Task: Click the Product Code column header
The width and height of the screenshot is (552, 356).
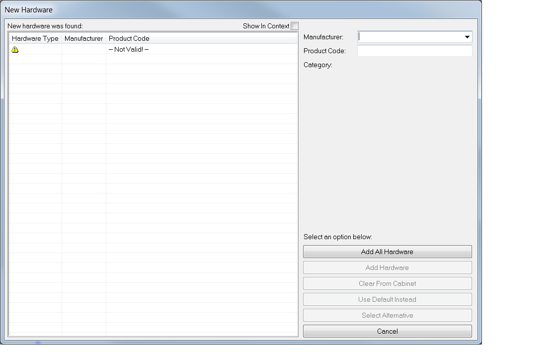Action: click(x=129, y=38)
